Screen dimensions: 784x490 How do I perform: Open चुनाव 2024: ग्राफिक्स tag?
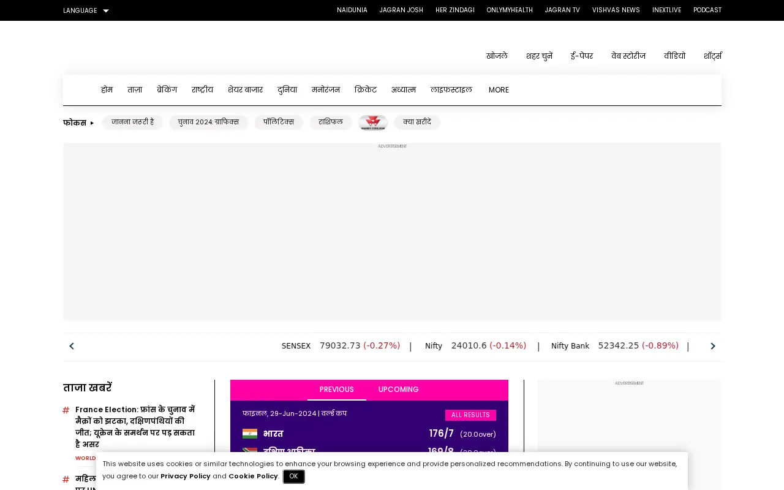(x=208, y=123)
